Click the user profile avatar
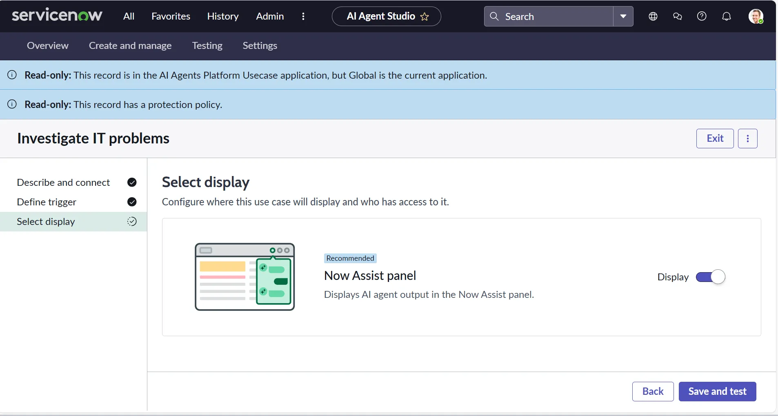This screenshot has height=416, width=778. pyautogui.click(x=756, y=16)
